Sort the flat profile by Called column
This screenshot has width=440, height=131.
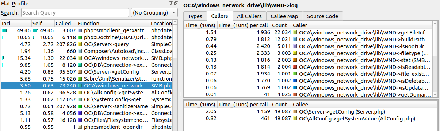pyautogui.click(x=65, y=24)
